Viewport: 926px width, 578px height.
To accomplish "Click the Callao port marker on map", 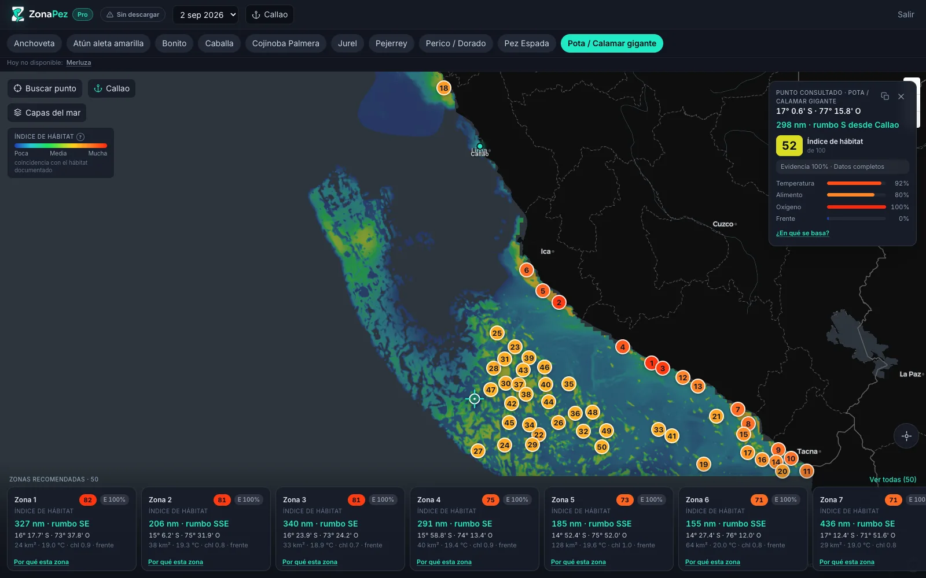I will point(479,146).
